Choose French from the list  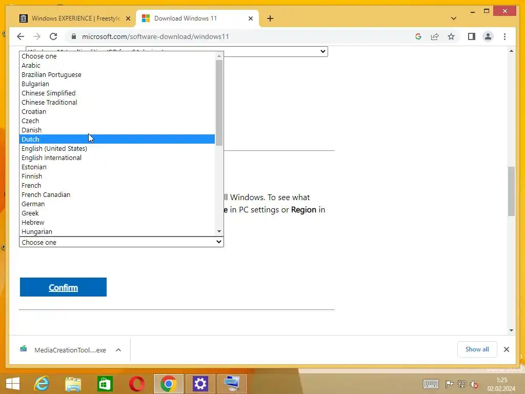pyautogui.click(x=117, y=185)
